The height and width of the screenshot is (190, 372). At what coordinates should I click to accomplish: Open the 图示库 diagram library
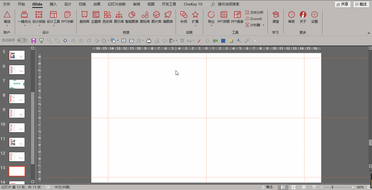point(119,17)
